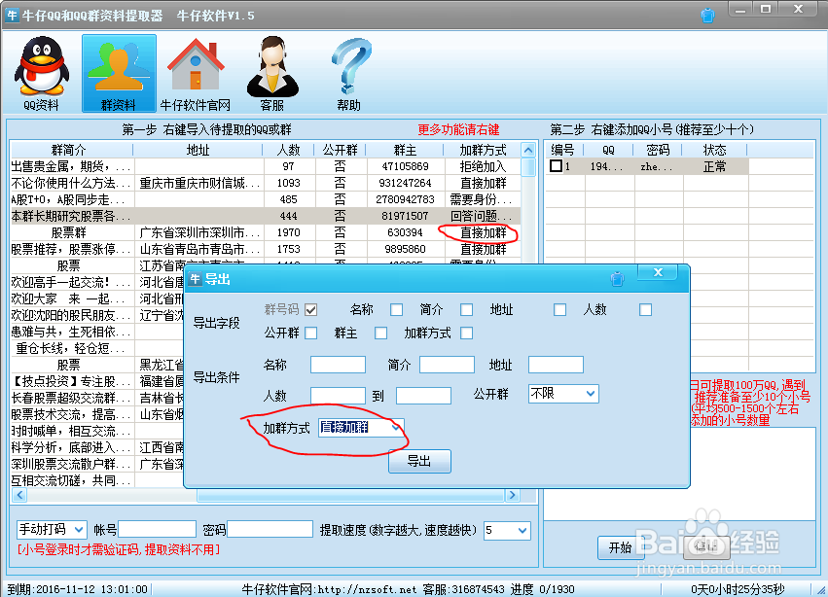This screenshot has width=828, height=597.
Task: Click the 简介 condition input field
Action: (x=447, y=365)
